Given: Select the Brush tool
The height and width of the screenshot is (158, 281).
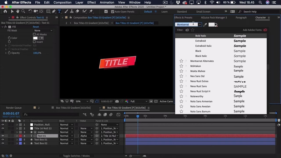Looking at the screenshot, I should (x=66, y=12).
